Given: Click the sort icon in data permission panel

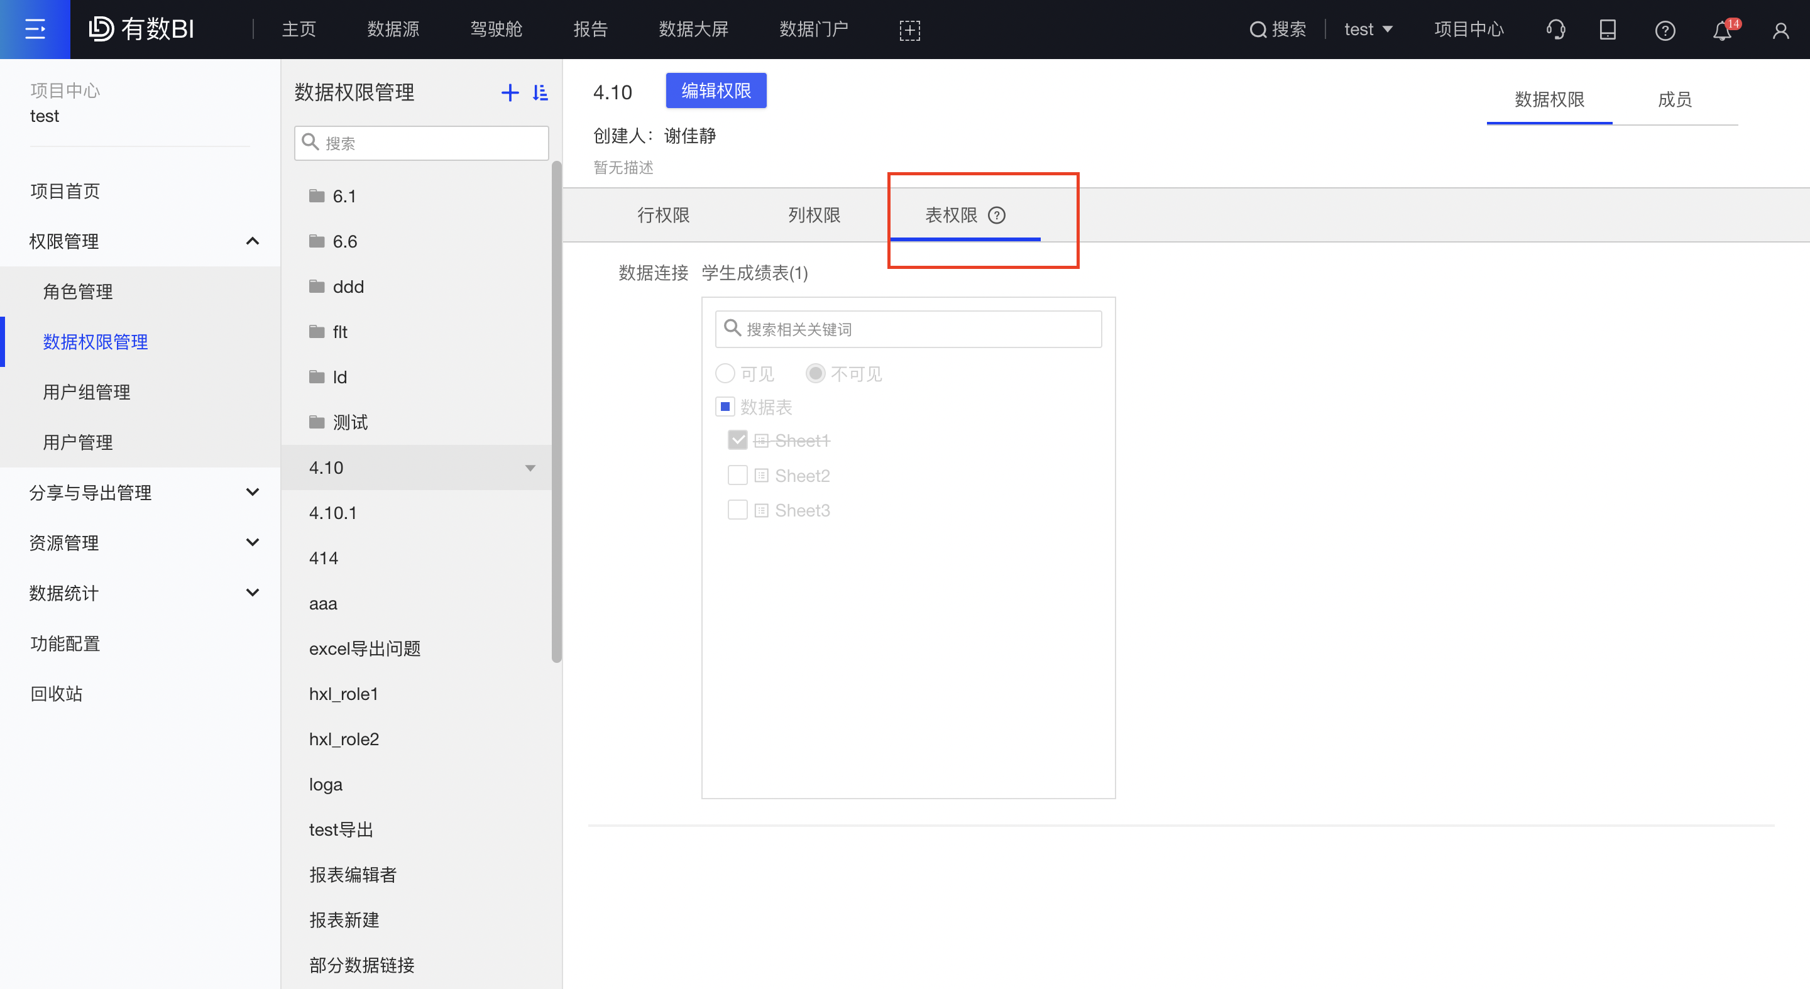Looking at the screenshot, I should point(540,93).
